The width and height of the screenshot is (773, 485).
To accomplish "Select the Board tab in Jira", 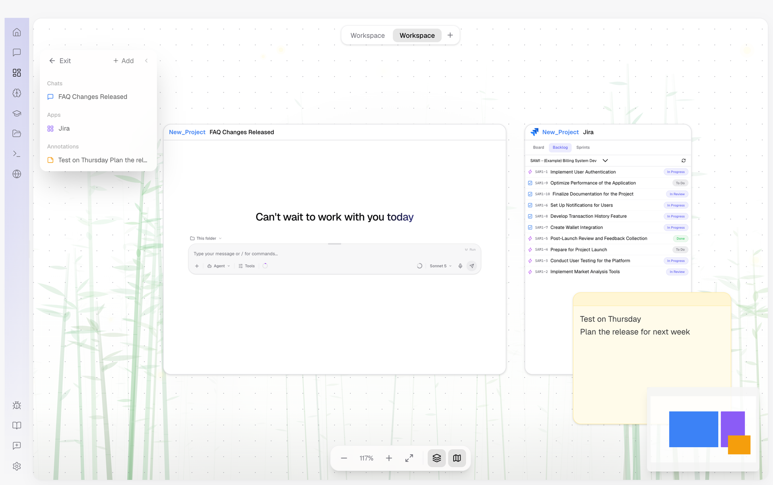I will (x=538, y=147).
